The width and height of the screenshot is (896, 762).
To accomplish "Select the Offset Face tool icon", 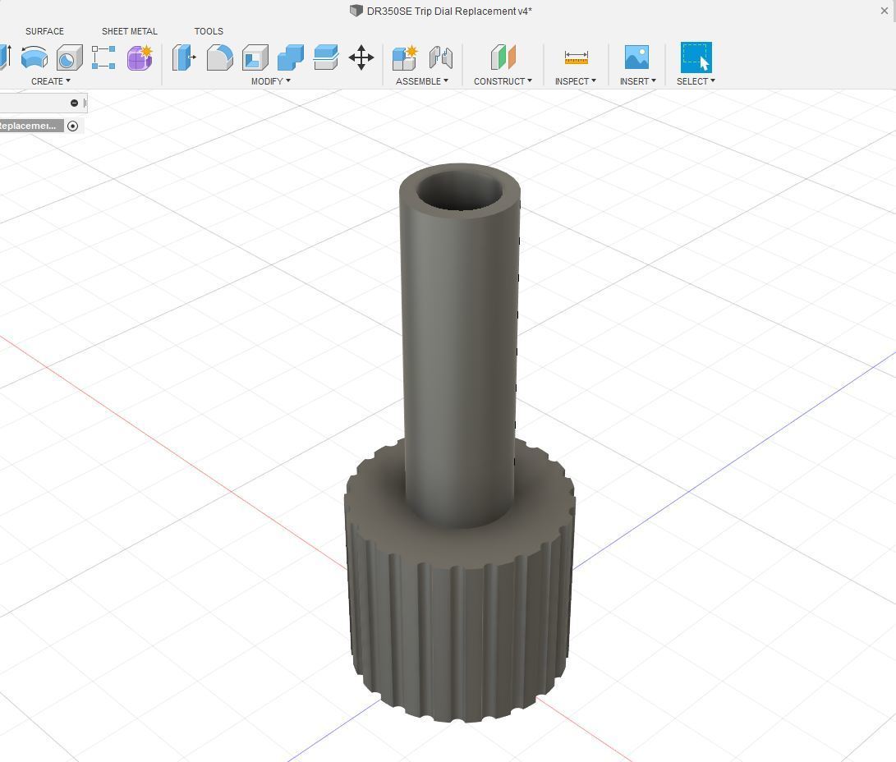I will coord(326,57).
